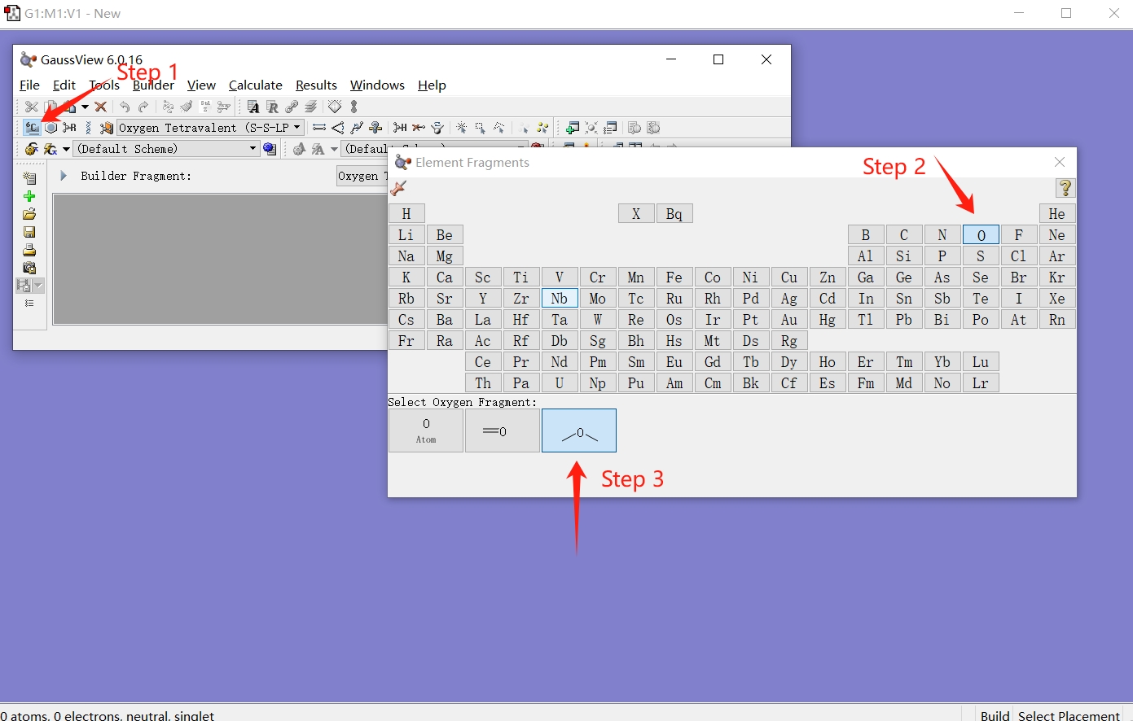Open the Results menu
The width and height of the screenshot is (1133, 721).
click(x=316, y=85)
